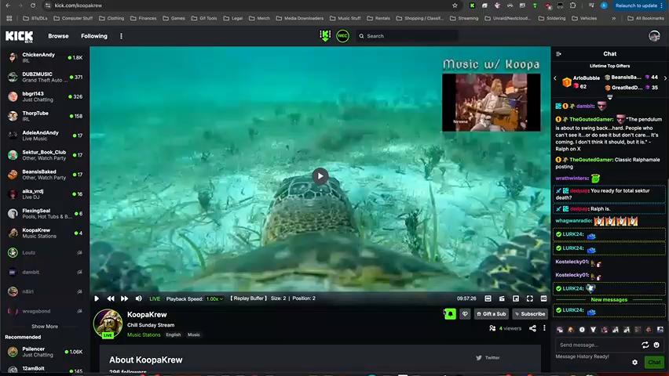
Task: Click the Send message input field
Action: tap(596, 345)
